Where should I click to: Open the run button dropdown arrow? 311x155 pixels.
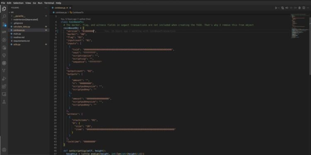[x=279, y=8]
